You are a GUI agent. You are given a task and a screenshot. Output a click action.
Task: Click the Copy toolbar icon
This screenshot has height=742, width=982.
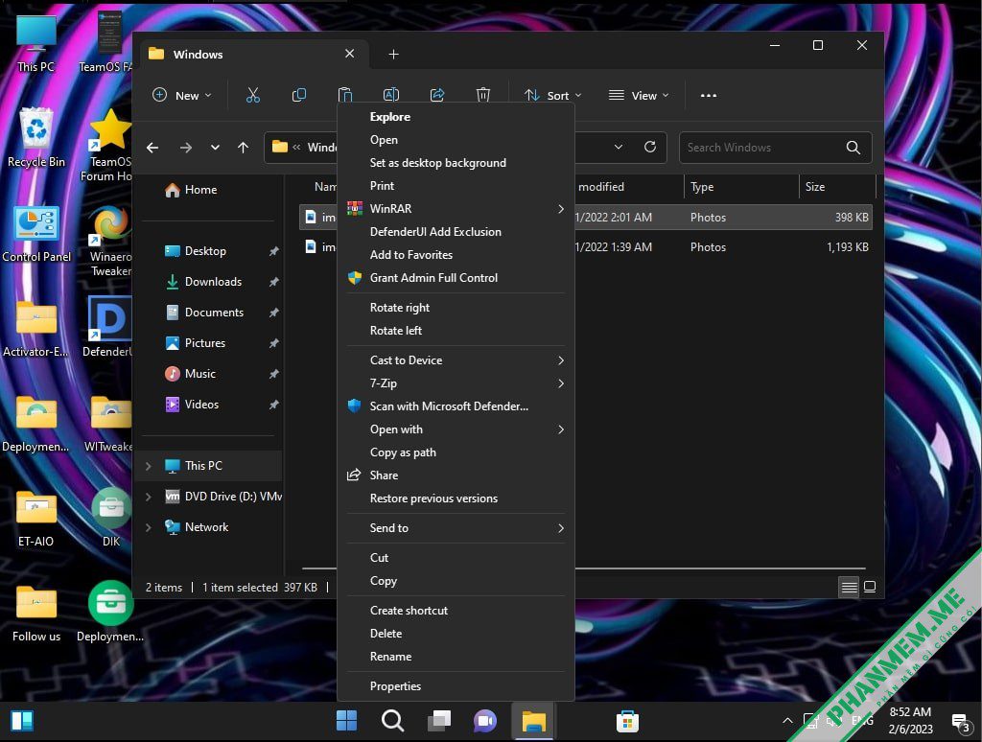(299, 95)
